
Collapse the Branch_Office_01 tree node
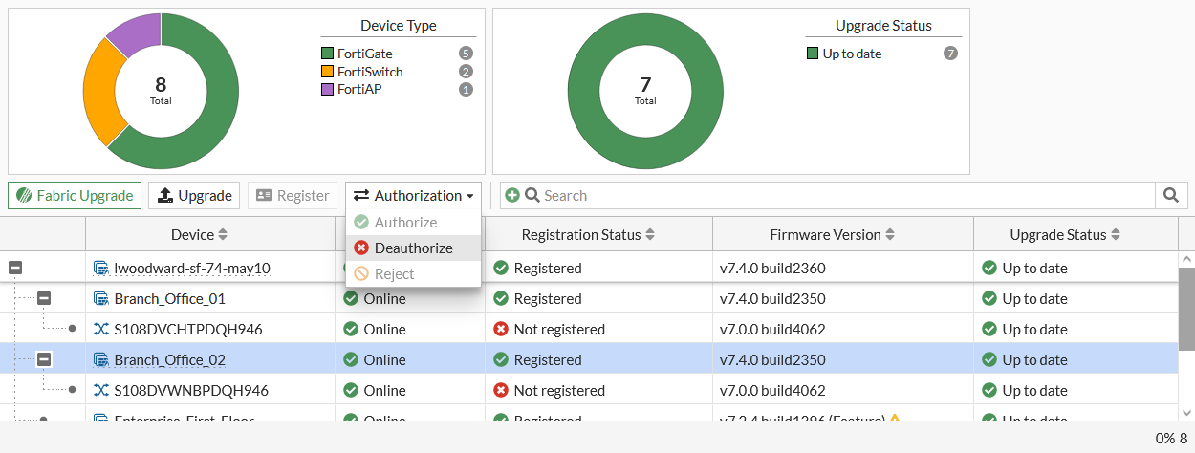[x=44, y=298]
